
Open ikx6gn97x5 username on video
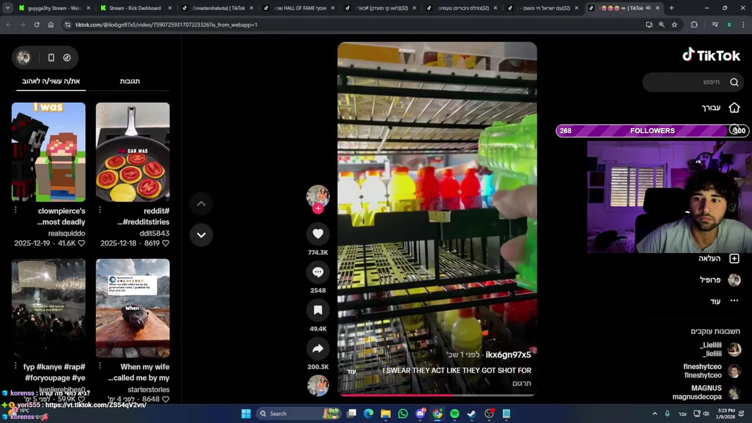click(x=508, y=355)
